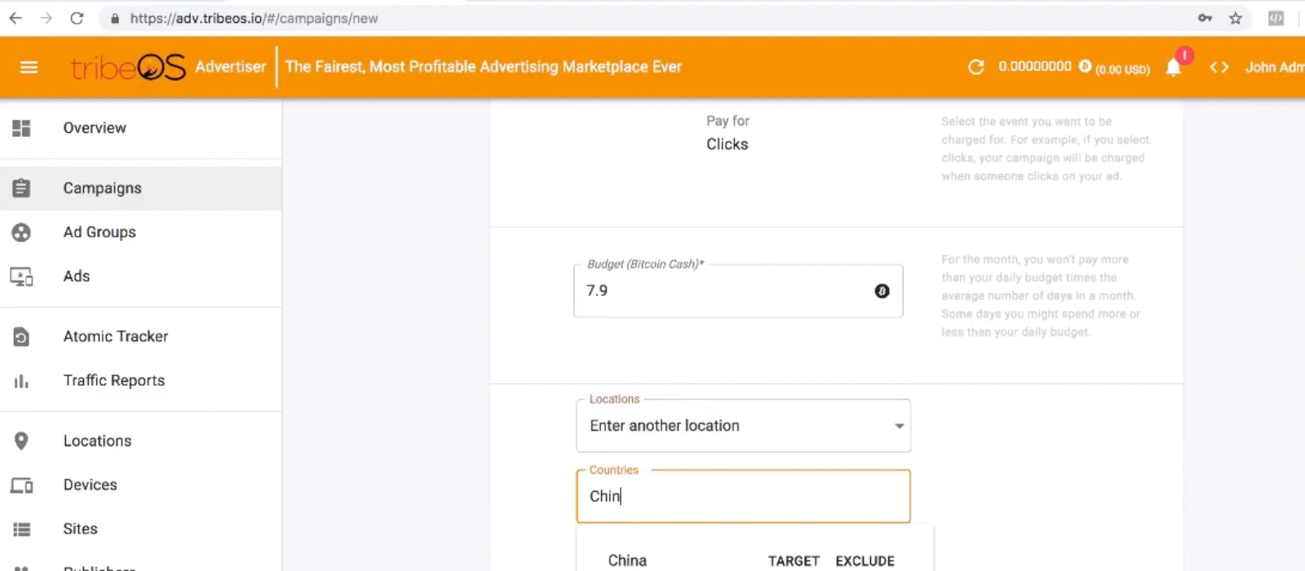Click the Ads monitor icon
Screen dimensions: 1305x571
(x=21, y=277)
